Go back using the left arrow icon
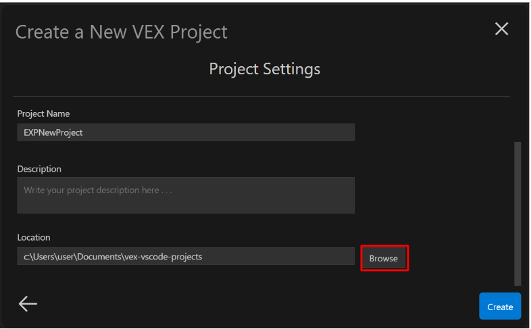Screen dimensions: 531x329 point(28,304)
